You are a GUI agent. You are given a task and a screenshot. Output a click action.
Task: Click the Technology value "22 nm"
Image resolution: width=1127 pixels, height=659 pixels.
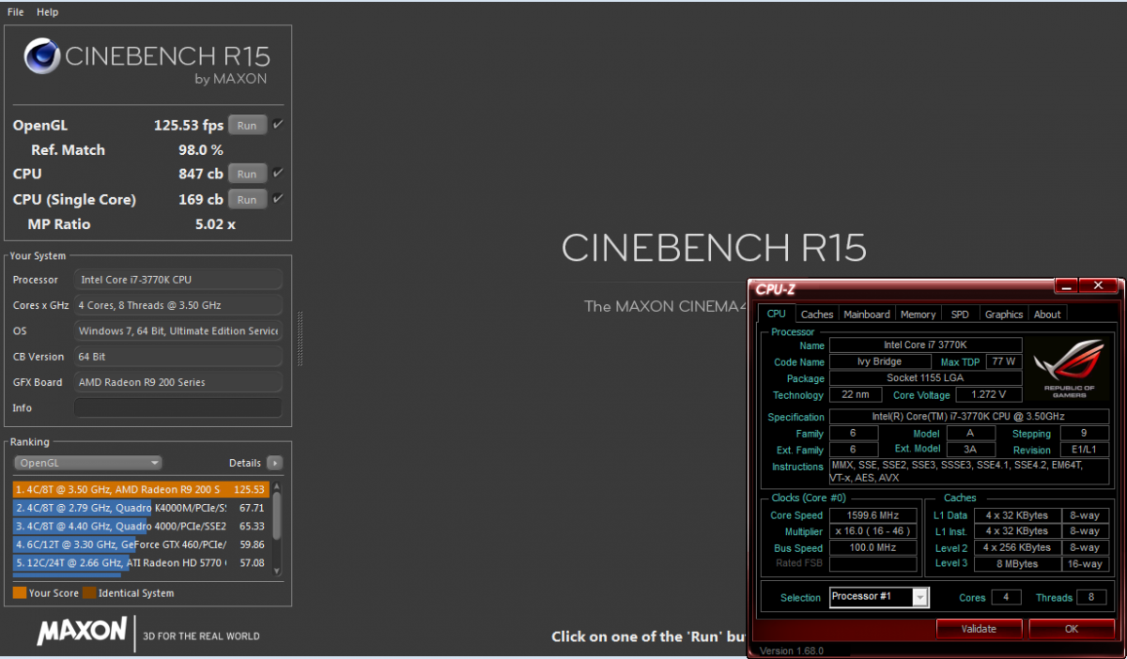(855, 395)
